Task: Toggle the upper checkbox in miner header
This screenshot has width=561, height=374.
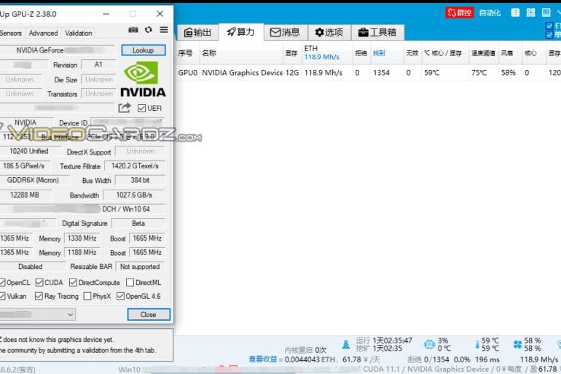Action: pos(549,26)
